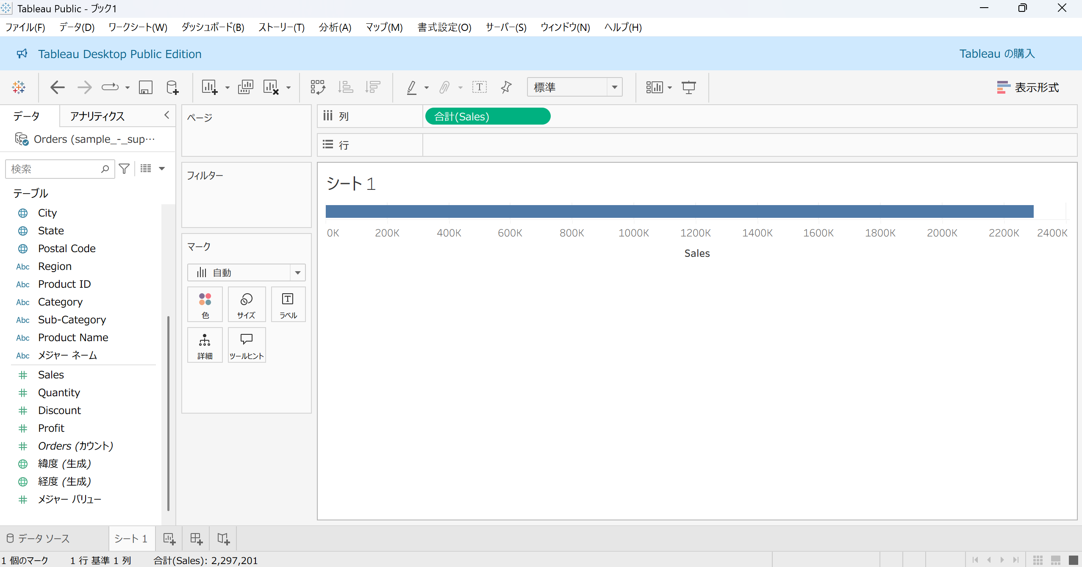Toggle the Show mark labels toolbar icon
1082x567 pixels.
[x=479, y=87]
